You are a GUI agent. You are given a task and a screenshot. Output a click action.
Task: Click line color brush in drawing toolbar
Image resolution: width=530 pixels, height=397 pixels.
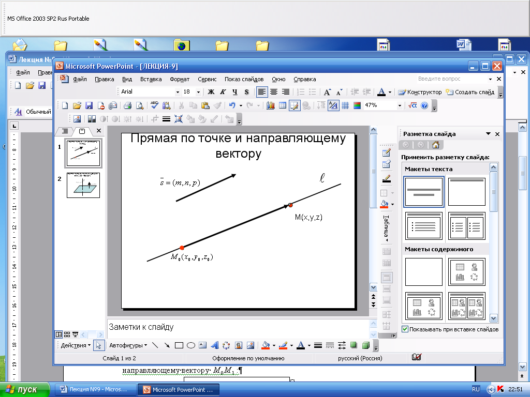283,345
